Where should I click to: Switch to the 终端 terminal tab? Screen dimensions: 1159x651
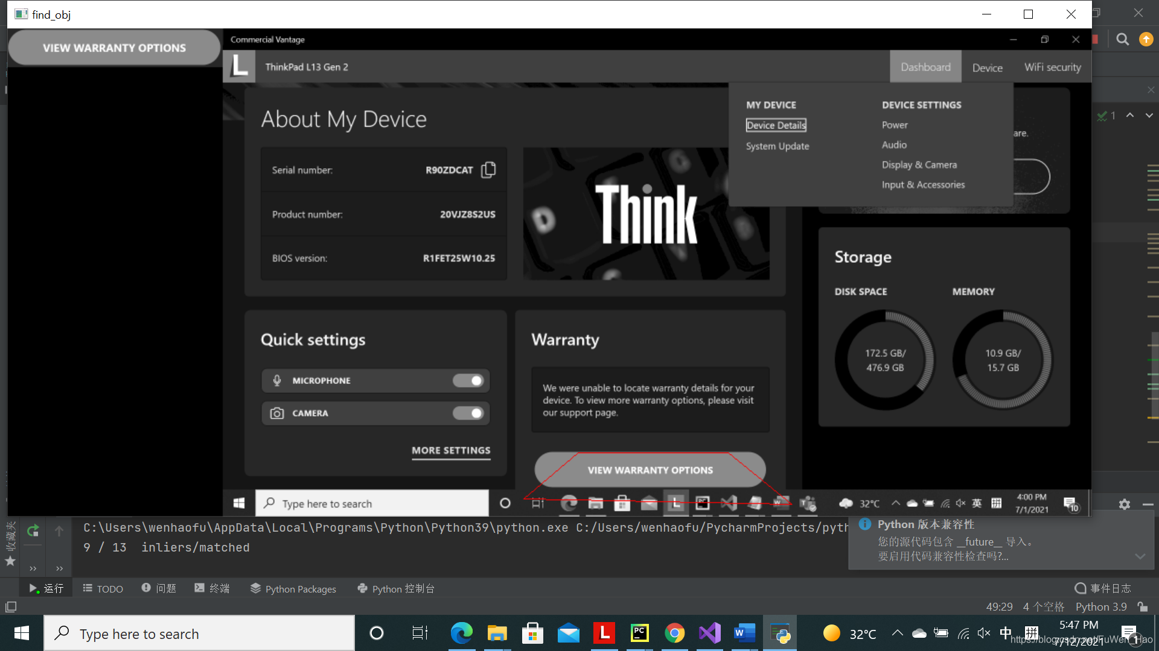tap(212, 588)
